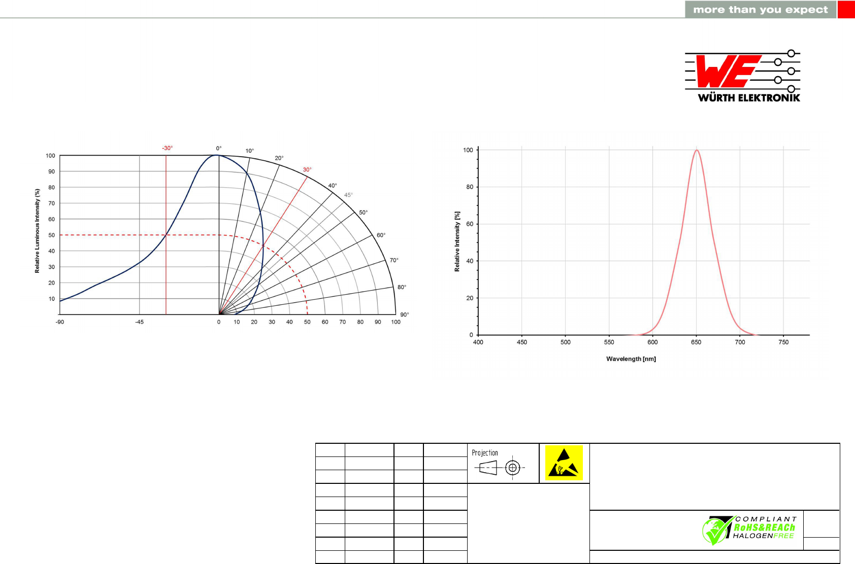Click the '700' wavelength tick label

(x=740, y=342)
